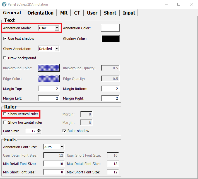Select the CT tab

coord(77,13)
